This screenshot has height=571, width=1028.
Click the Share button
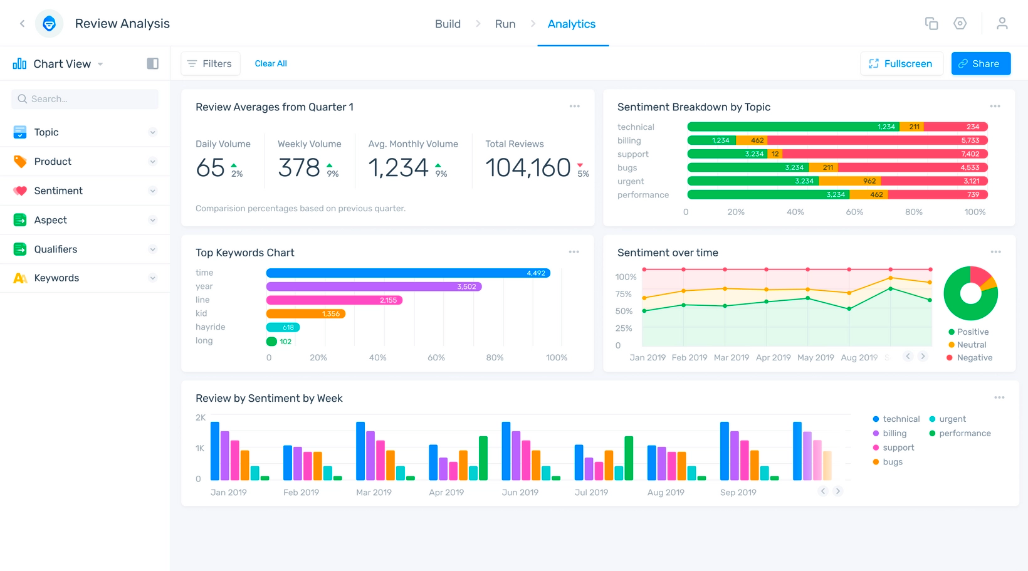[x=980, y=63]
